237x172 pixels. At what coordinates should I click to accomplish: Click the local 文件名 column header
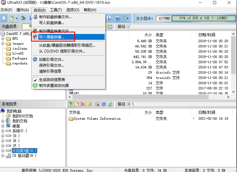[98, 112]
